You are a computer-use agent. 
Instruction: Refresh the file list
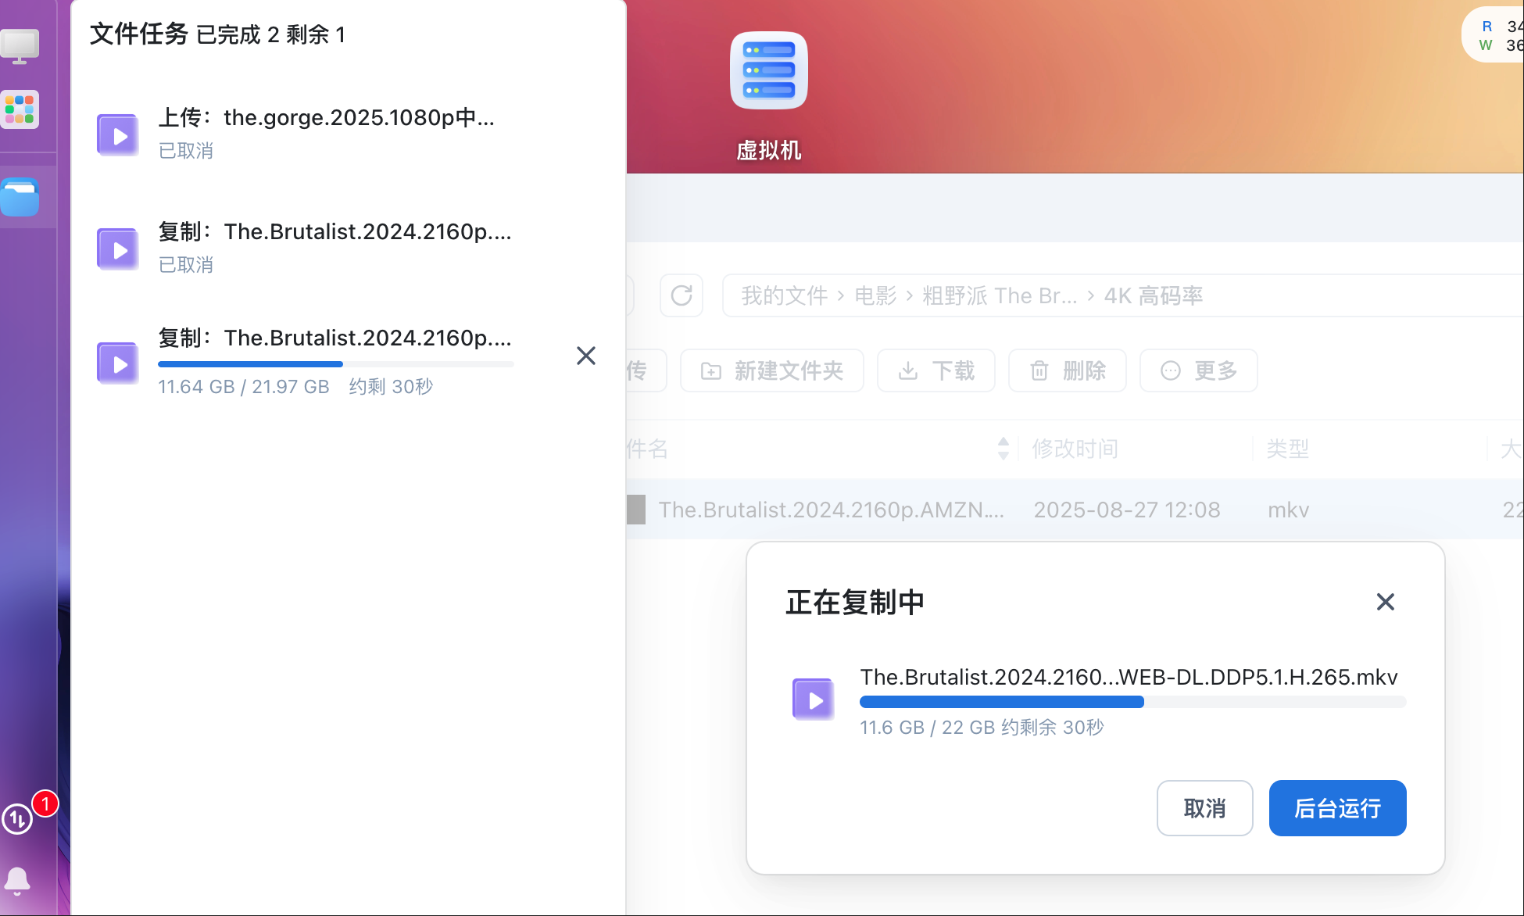pos(682,295)
